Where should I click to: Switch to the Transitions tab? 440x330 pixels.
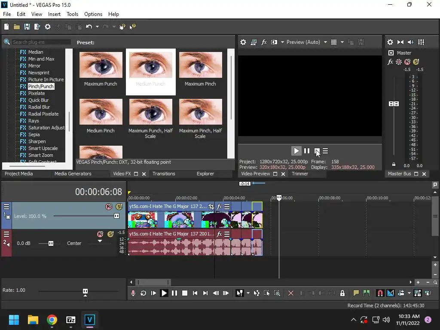(x=164, y=174)
